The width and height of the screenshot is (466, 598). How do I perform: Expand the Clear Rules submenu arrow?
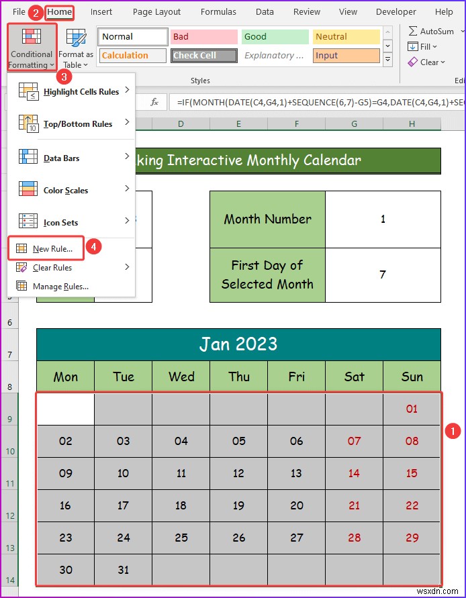coord(127,267)
